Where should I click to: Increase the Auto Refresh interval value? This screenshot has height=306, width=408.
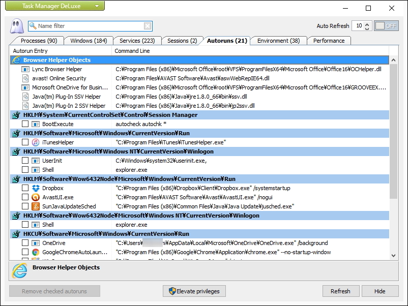coord(367,24)
